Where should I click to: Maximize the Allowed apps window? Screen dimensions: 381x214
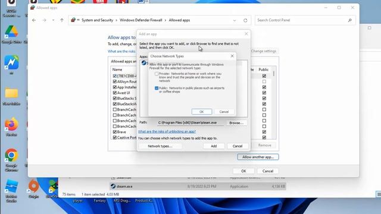click(339, 8)
